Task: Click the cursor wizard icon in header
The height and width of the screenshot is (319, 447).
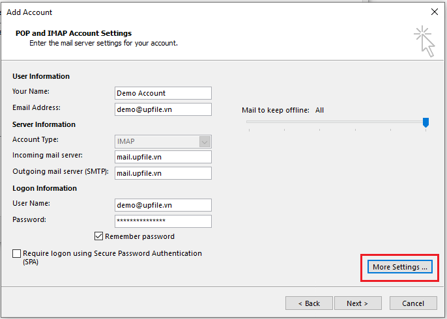Action: (x=424, y=41)
